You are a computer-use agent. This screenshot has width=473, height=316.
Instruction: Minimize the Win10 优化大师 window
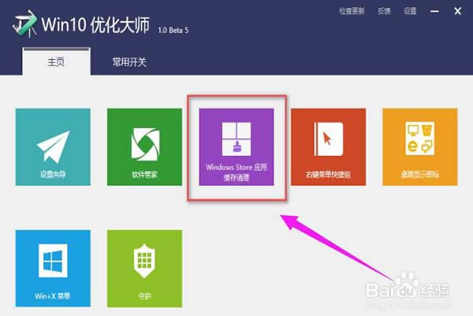434,12
